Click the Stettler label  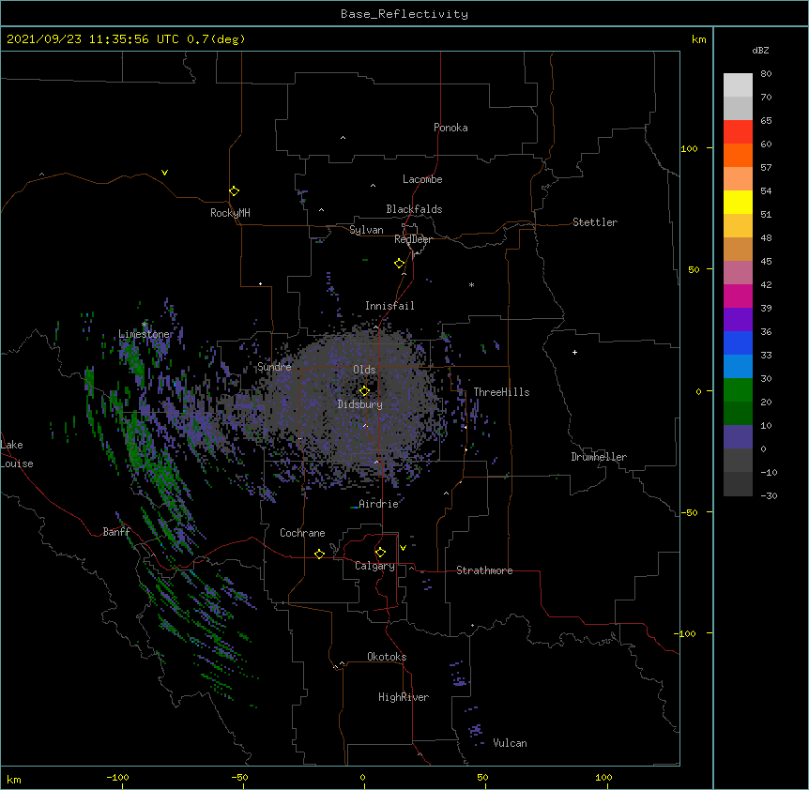click(595, 222)
